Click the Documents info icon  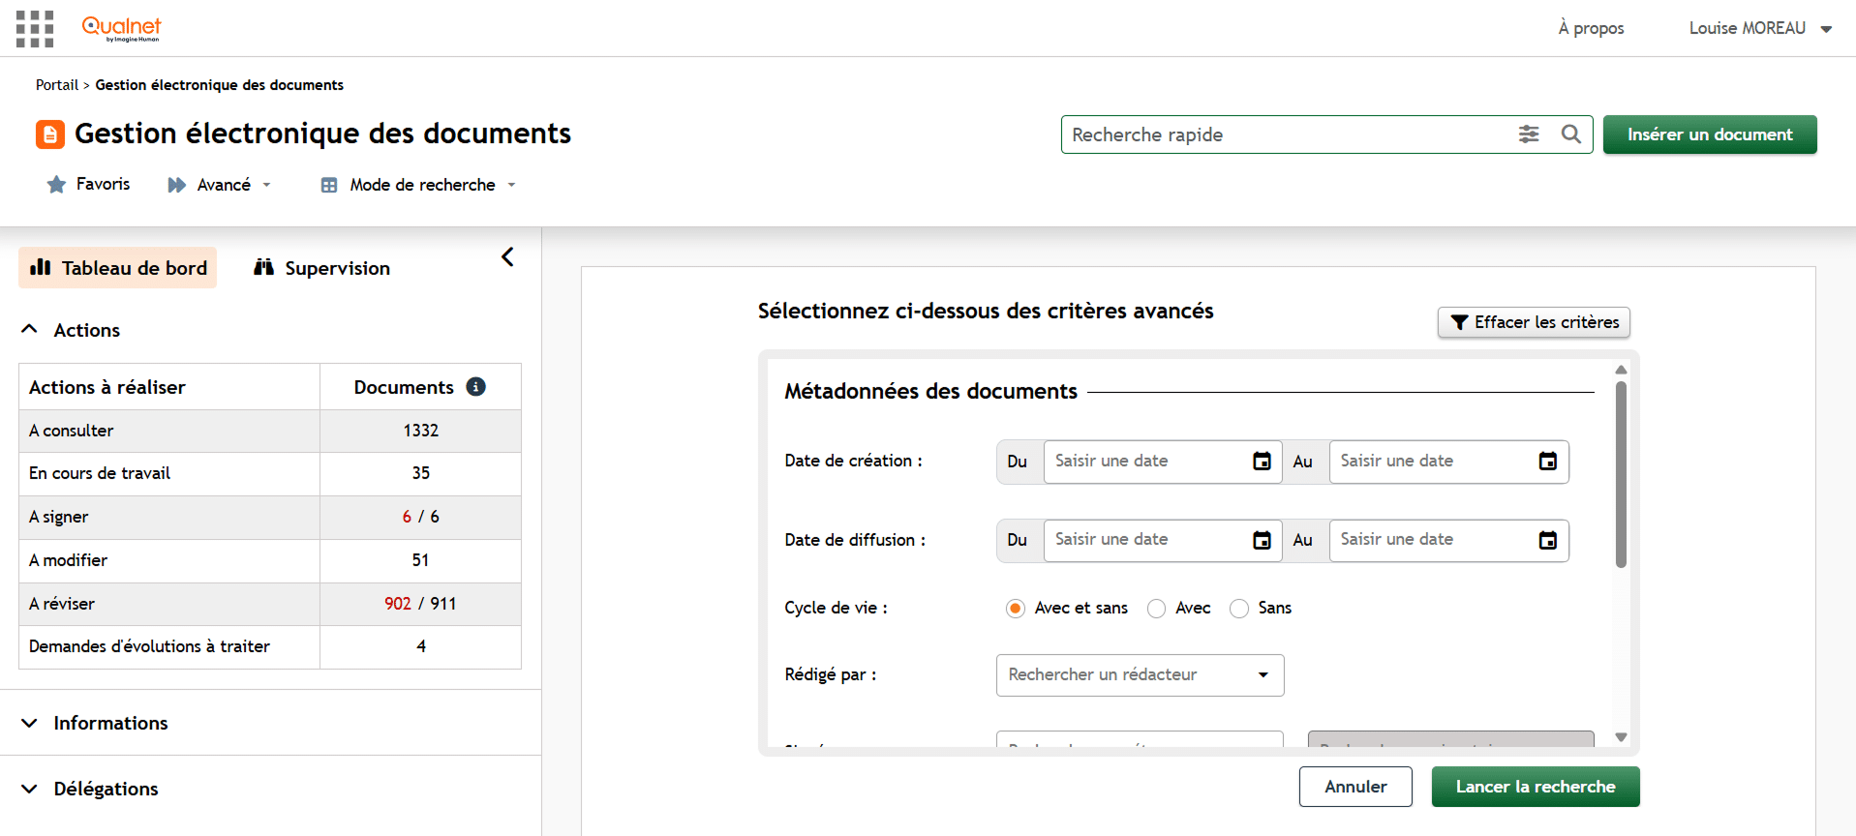coord(475,387)
